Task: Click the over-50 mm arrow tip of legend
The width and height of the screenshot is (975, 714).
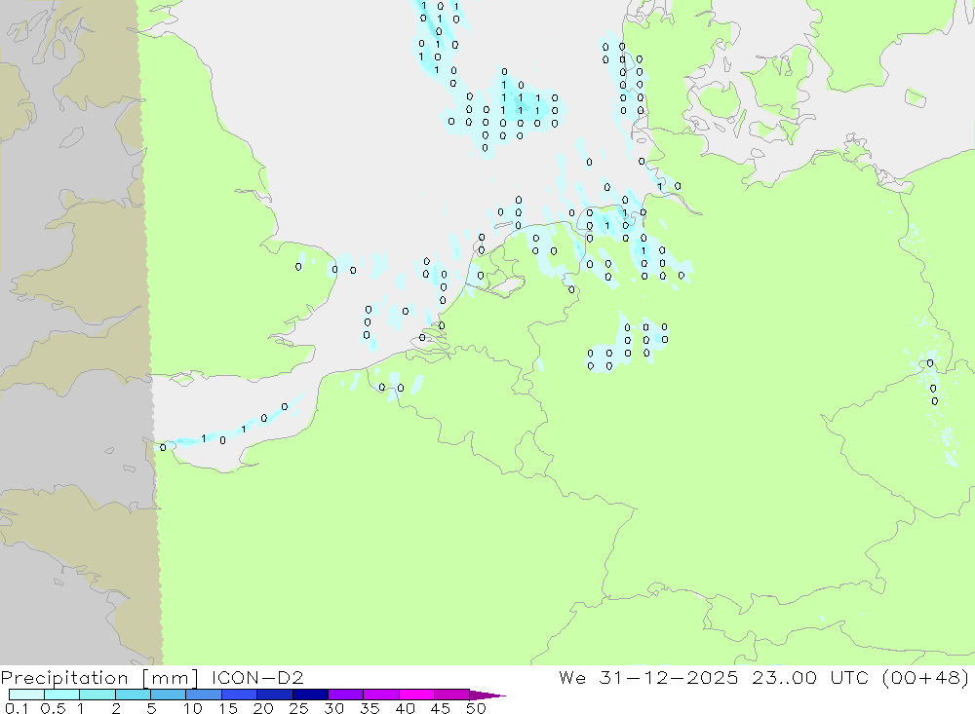Action: [488, 695]
